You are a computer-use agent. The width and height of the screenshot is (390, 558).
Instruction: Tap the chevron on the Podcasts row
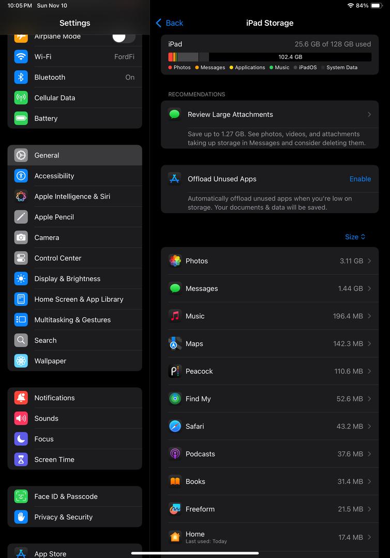pos(369,454)
